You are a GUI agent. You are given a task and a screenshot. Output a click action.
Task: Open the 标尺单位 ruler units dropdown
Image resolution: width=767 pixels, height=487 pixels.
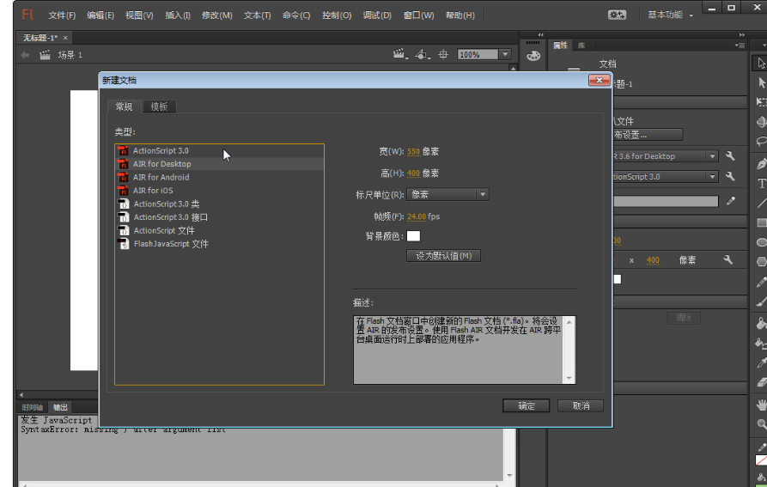click(447, 195)
